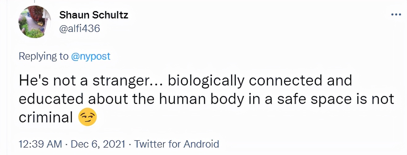This screenshot has height=155, width=407.
Task: Open the @nypost mention link
Action: pos(91,56)
